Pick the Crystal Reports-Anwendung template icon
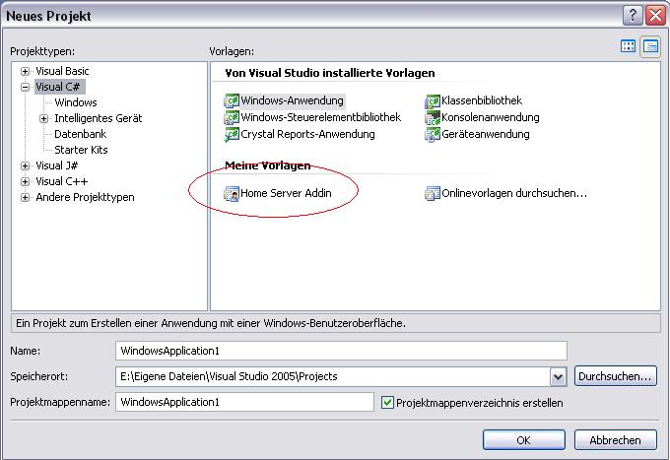This screenshot has width=670, height=460. tap(233, 134)
